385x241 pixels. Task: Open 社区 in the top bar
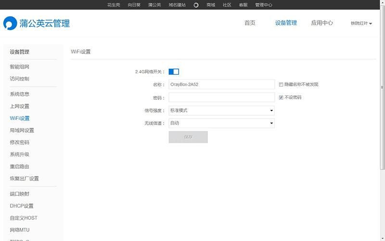227,5
